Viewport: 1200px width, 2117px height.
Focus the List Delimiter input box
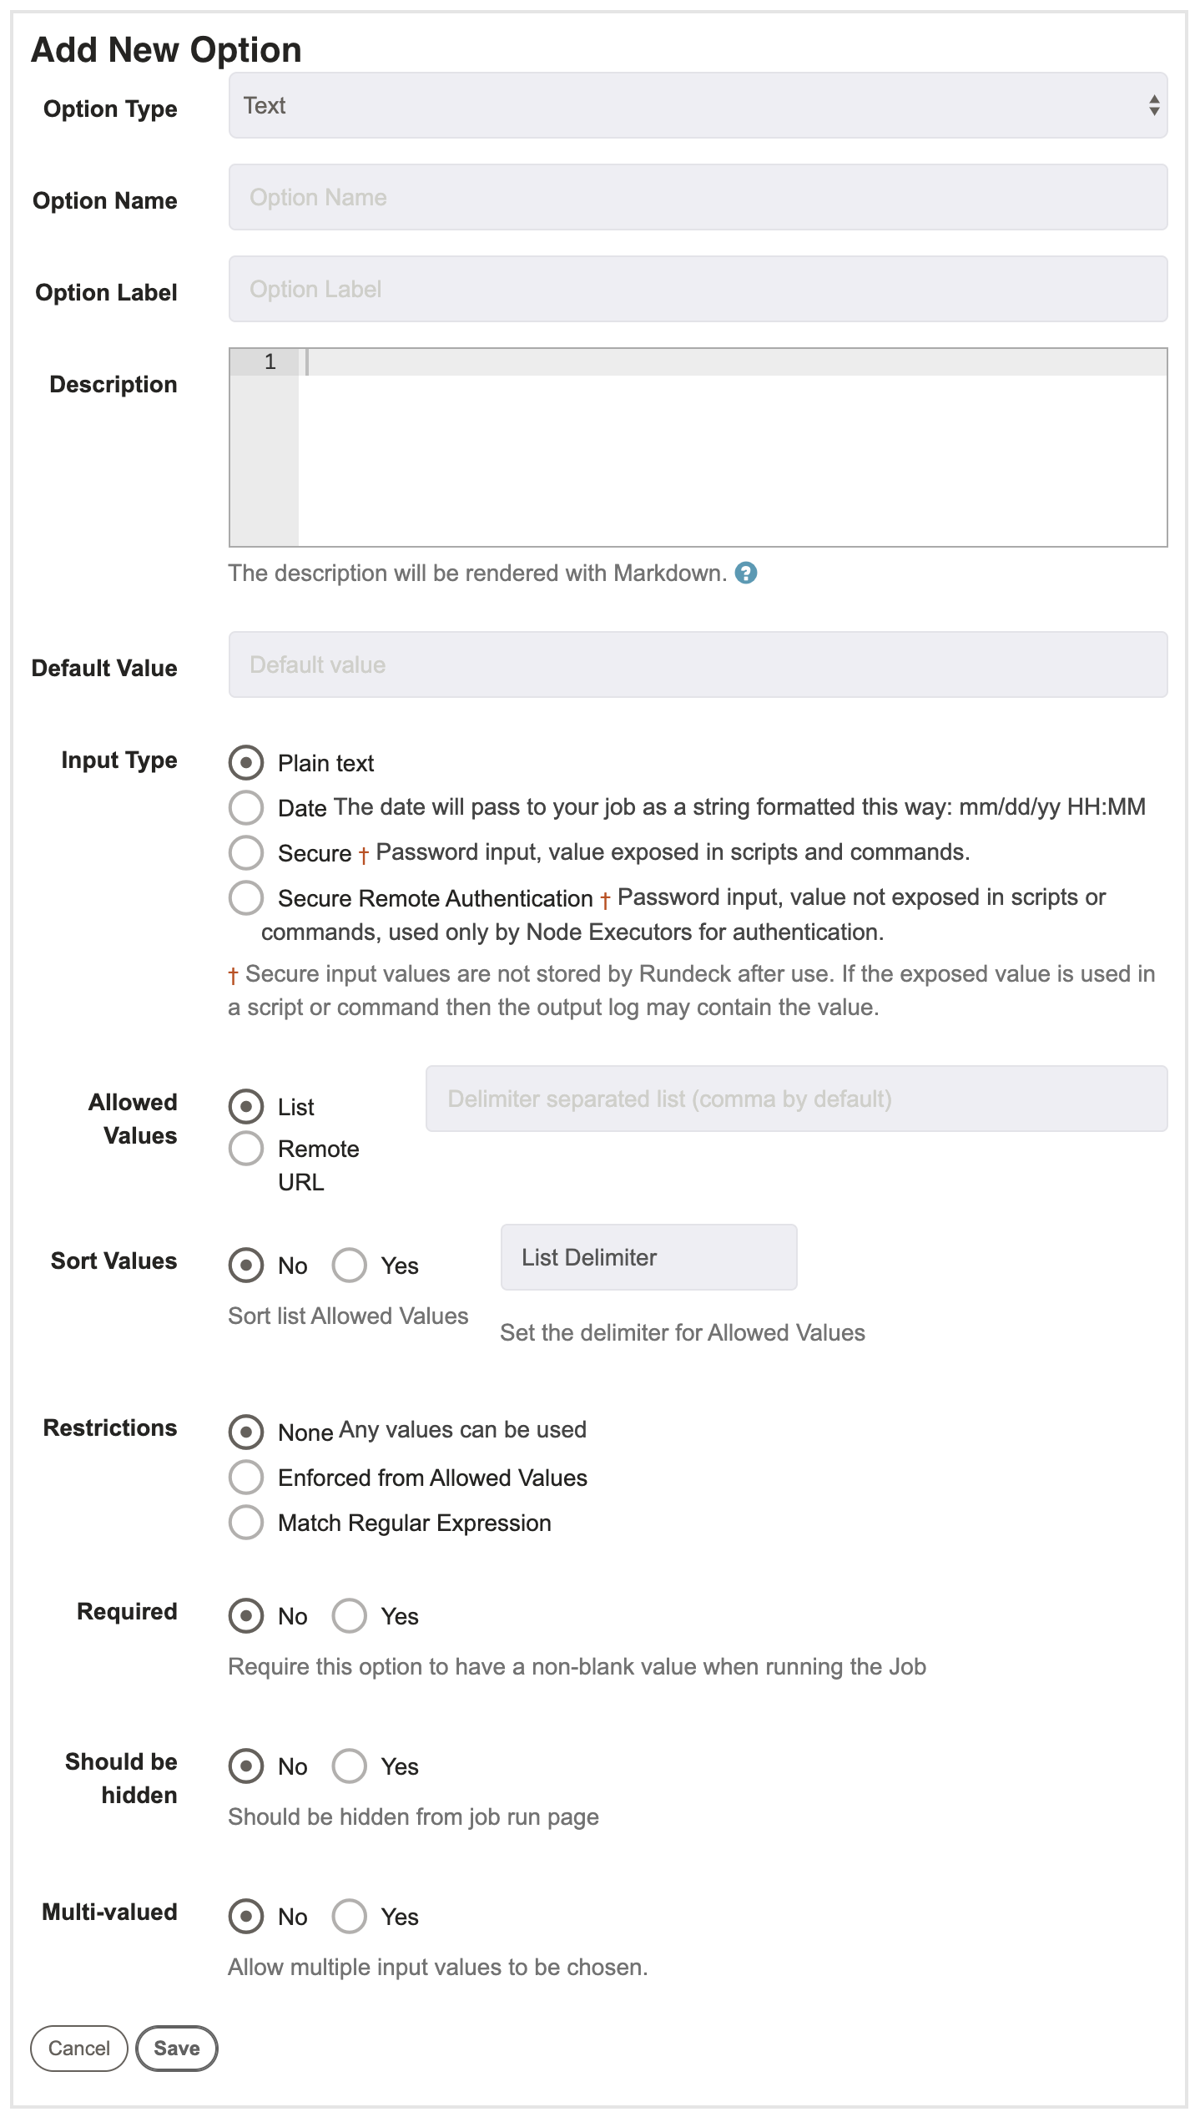tap(648, 1257)
